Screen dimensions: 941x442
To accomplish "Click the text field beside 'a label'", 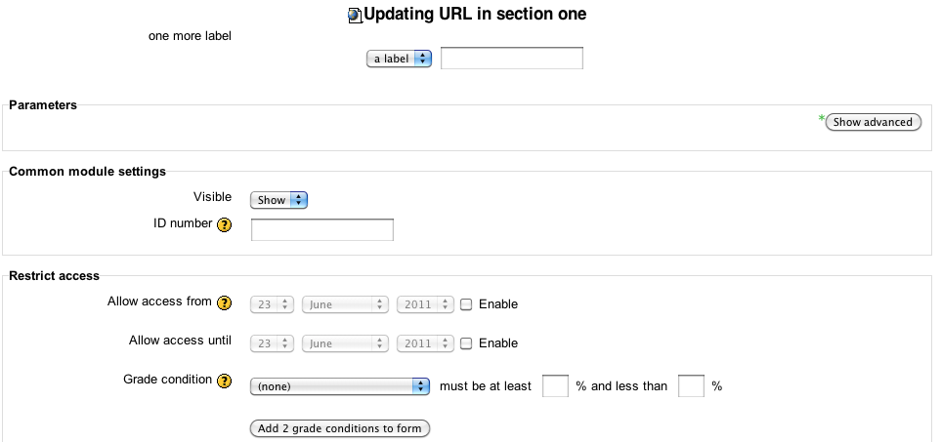I will pos(512,59).
